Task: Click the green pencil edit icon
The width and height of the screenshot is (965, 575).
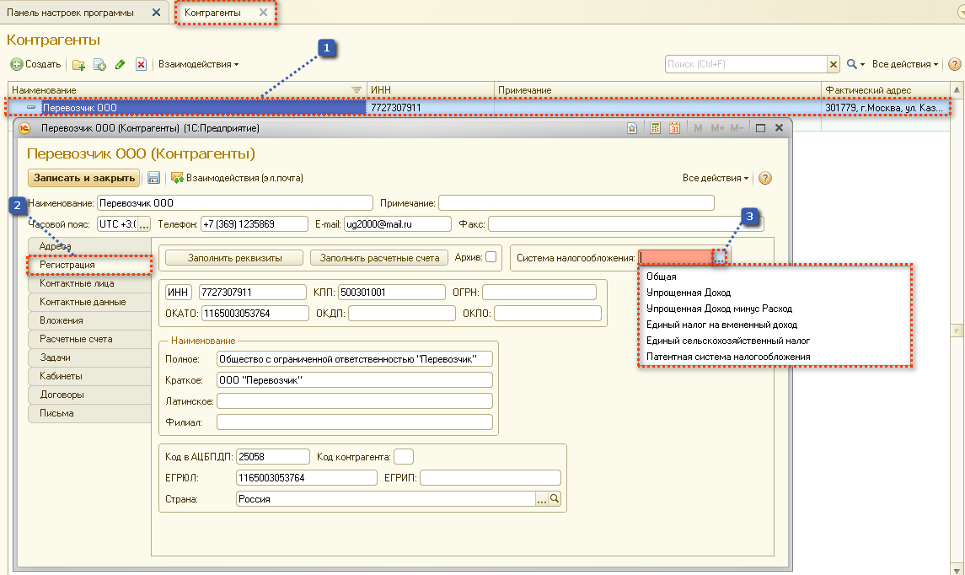Action: pyautogui.click(x=121, y=64)
